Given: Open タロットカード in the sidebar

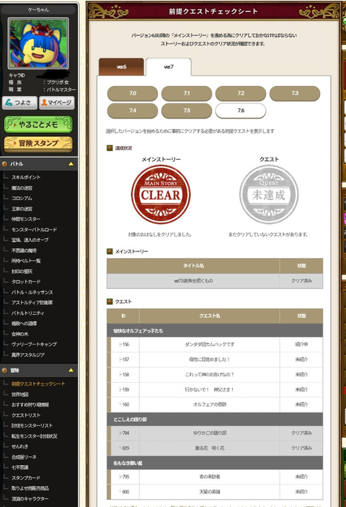Looking at the screenshot, I should coord(26,282).
